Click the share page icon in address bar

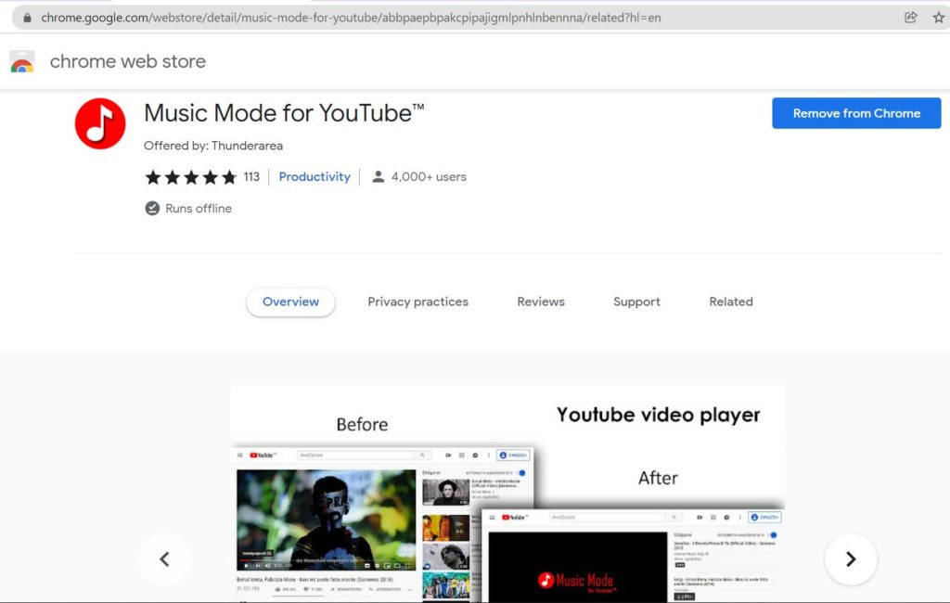tap(910, 18)
